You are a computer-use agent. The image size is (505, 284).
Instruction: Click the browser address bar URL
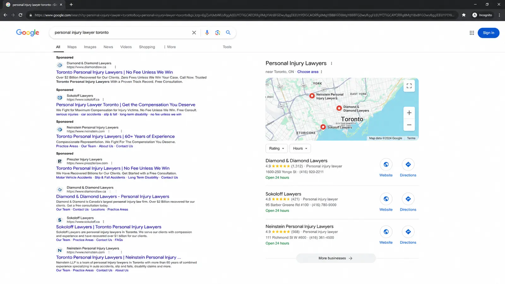coord(244,15)
